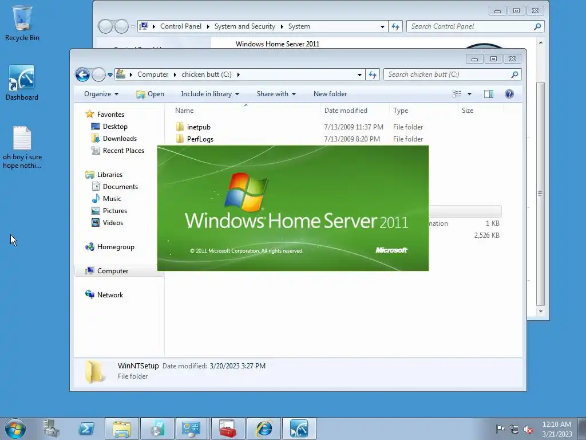Select the PerfLogs folder
Viewport: 586px width, 440px height.
[200, 139]
